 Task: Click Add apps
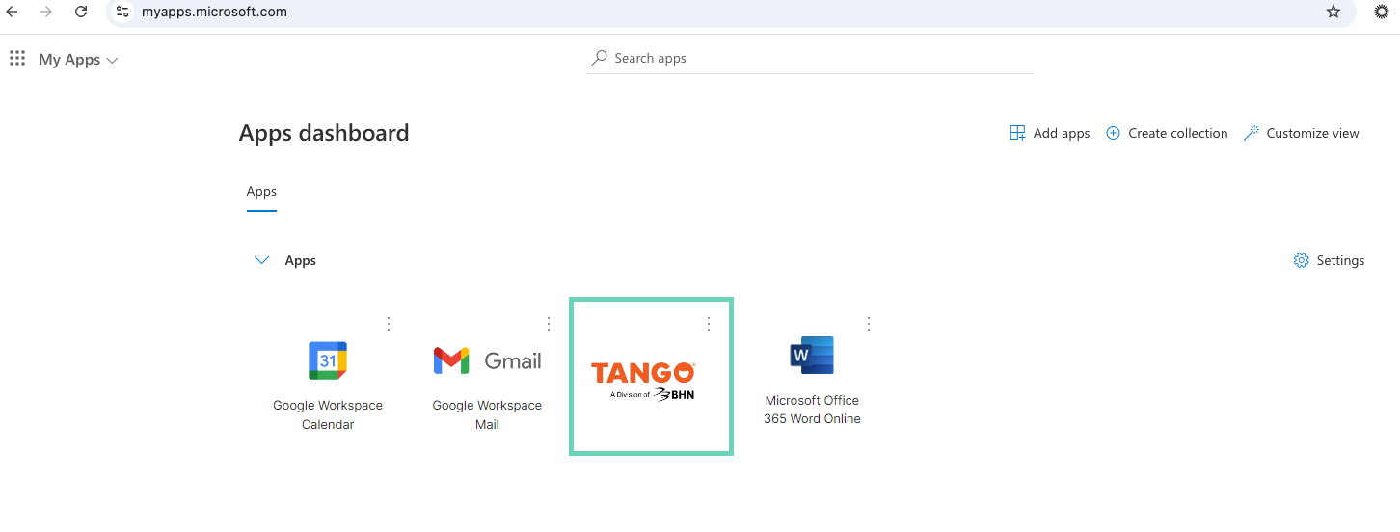pyautogui.click(x=1049, y=133)
